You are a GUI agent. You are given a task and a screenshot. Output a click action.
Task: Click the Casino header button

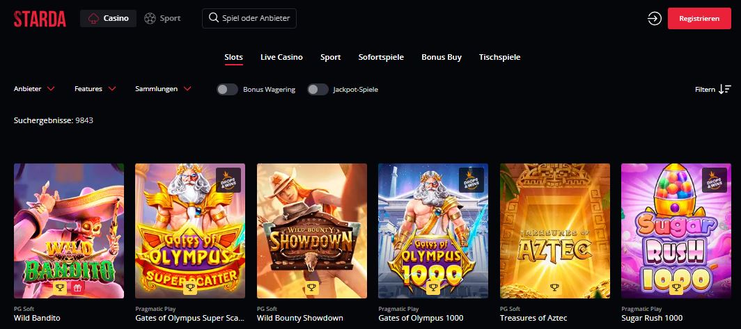pyautogui.click(x=108, y=18)
